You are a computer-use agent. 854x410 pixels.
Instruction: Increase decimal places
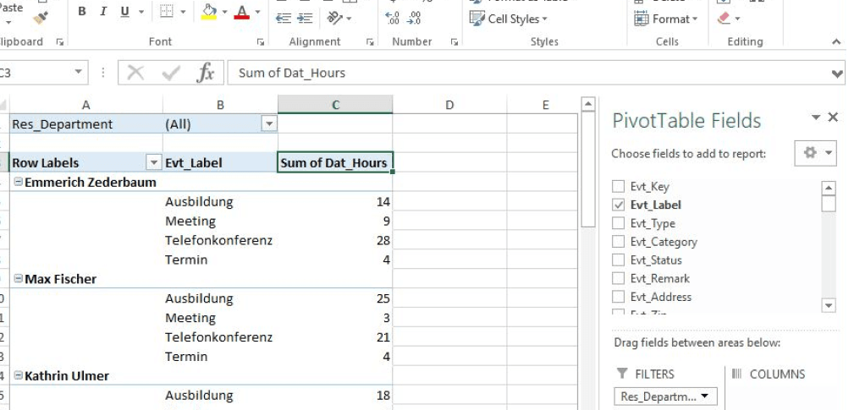[393, 19]
